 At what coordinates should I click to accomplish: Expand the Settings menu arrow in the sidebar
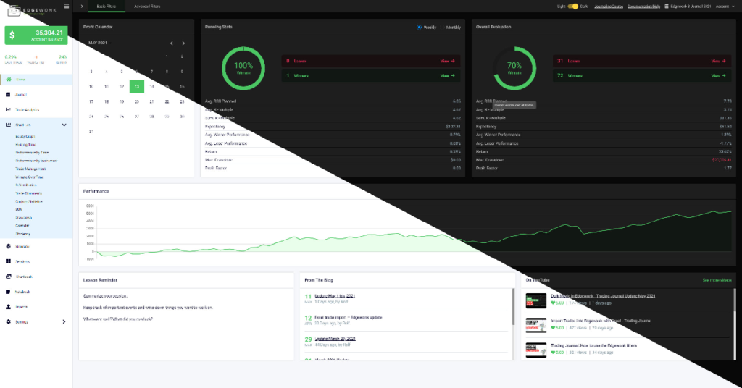[x=64, y=321]
